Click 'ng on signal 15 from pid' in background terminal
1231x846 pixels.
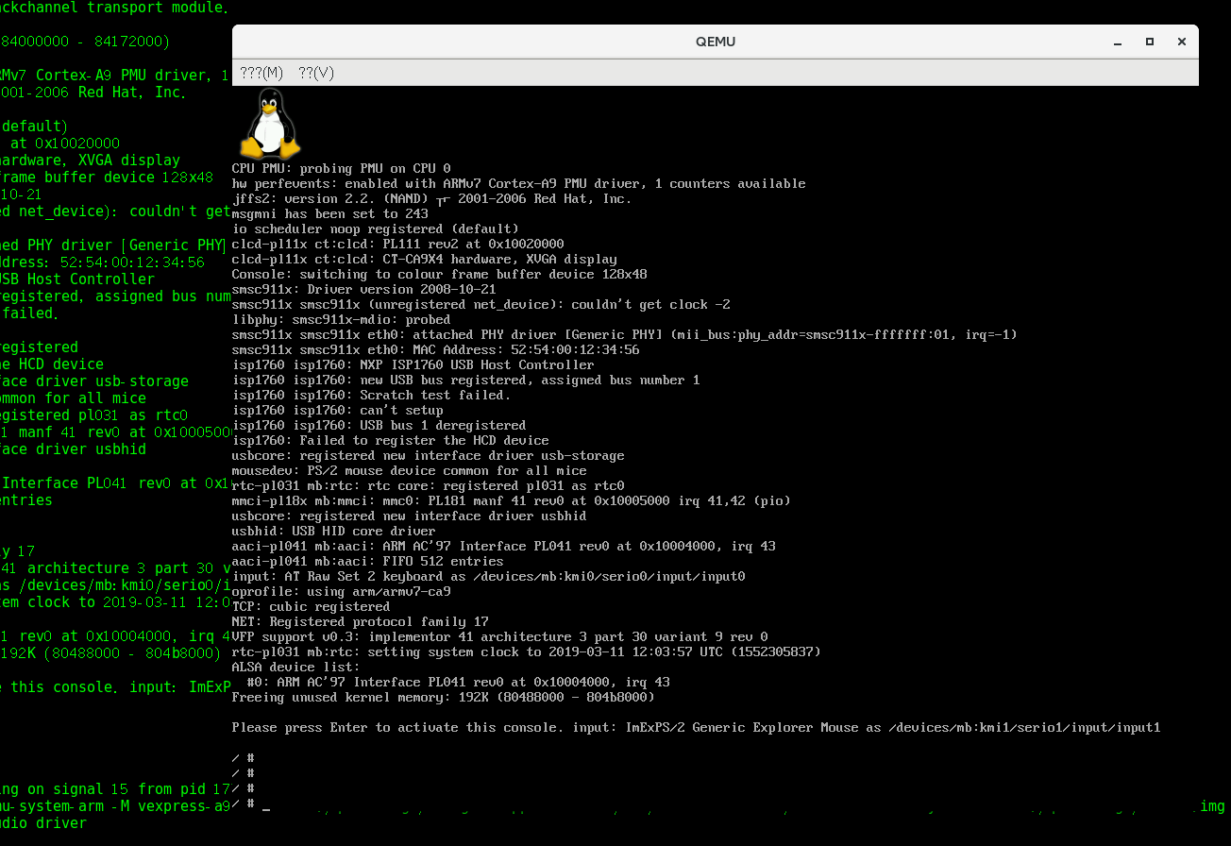click(105, 789)
